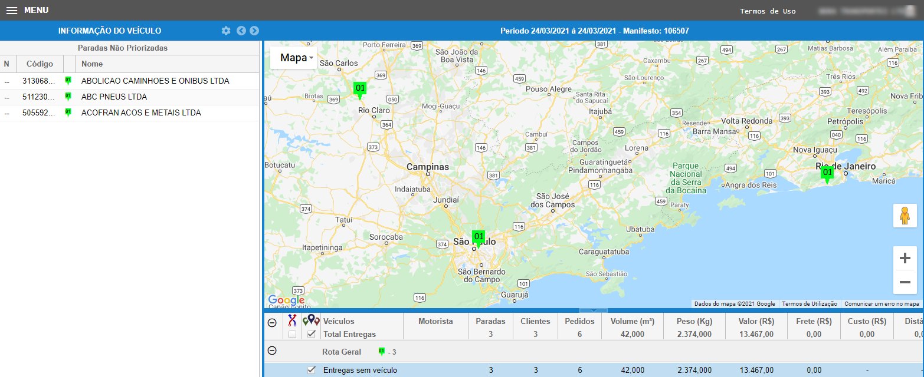Select the Entregas sem veículo row label
Screen dimensions: 924x377
(x=360, y=371)
